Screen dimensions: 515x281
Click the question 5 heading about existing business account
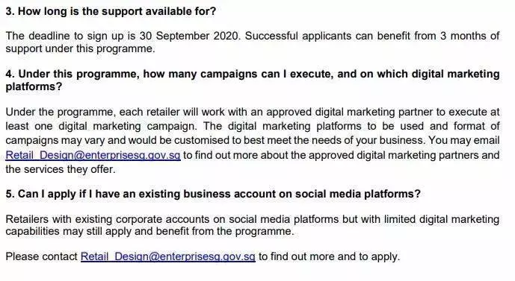213,194
